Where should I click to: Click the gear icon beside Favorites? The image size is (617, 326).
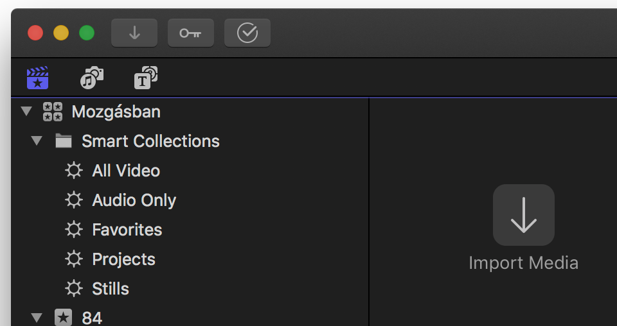coord(73,229)
